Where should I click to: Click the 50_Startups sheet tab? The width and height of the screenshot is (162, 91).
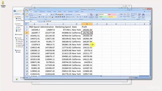pos(34,76)
